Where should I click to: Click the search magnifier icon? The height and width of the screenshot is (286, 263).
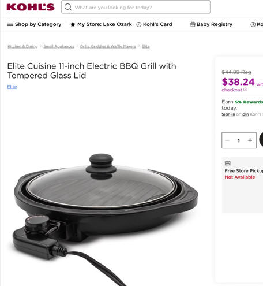click(x=68, y=8)
